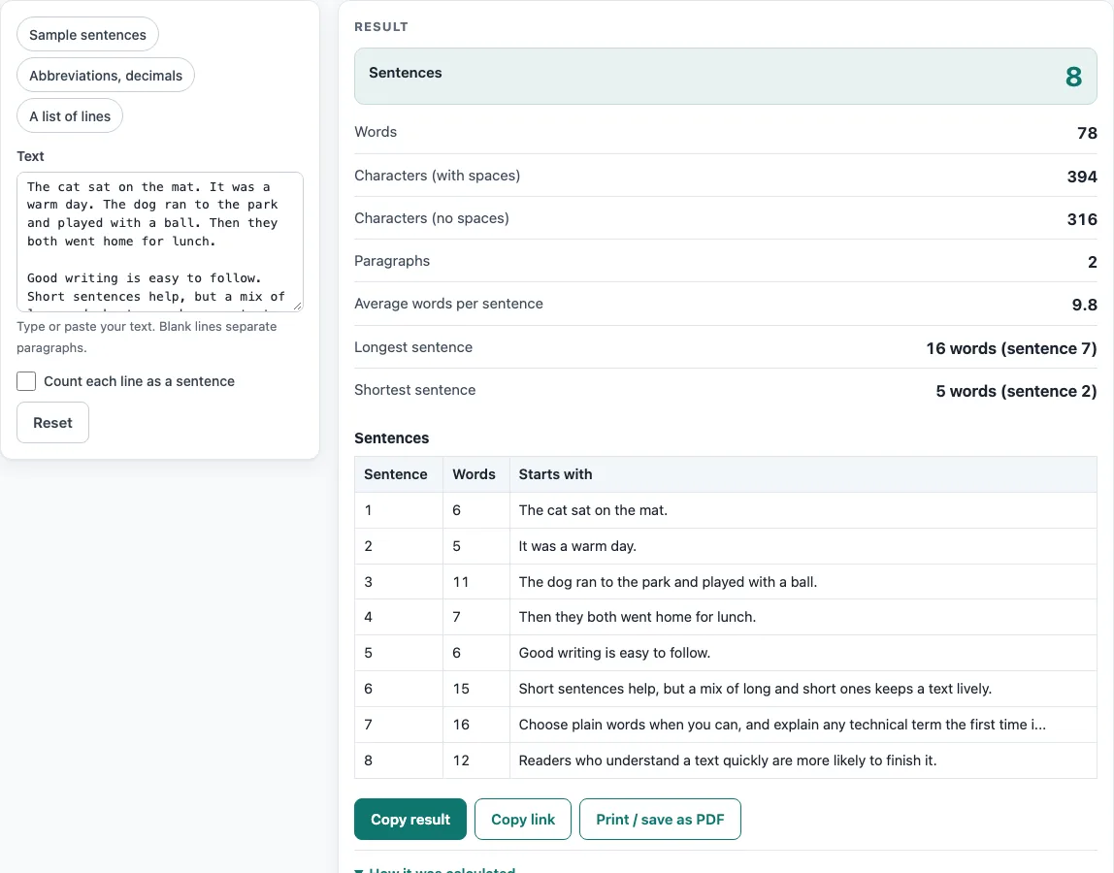Click the Sentence column header
Image resolution: width=1114 pixels, height=873 pixels.
399,474
